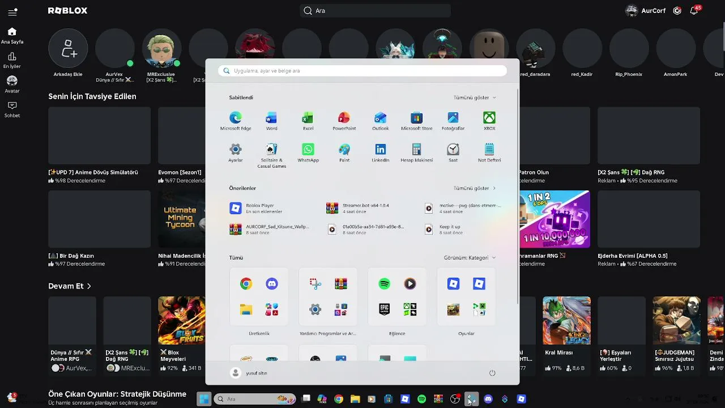Open Snipping Tool in Yardımcı Programlar group
The width and height of the screenshot is (725, 408).
coord(315,284)
